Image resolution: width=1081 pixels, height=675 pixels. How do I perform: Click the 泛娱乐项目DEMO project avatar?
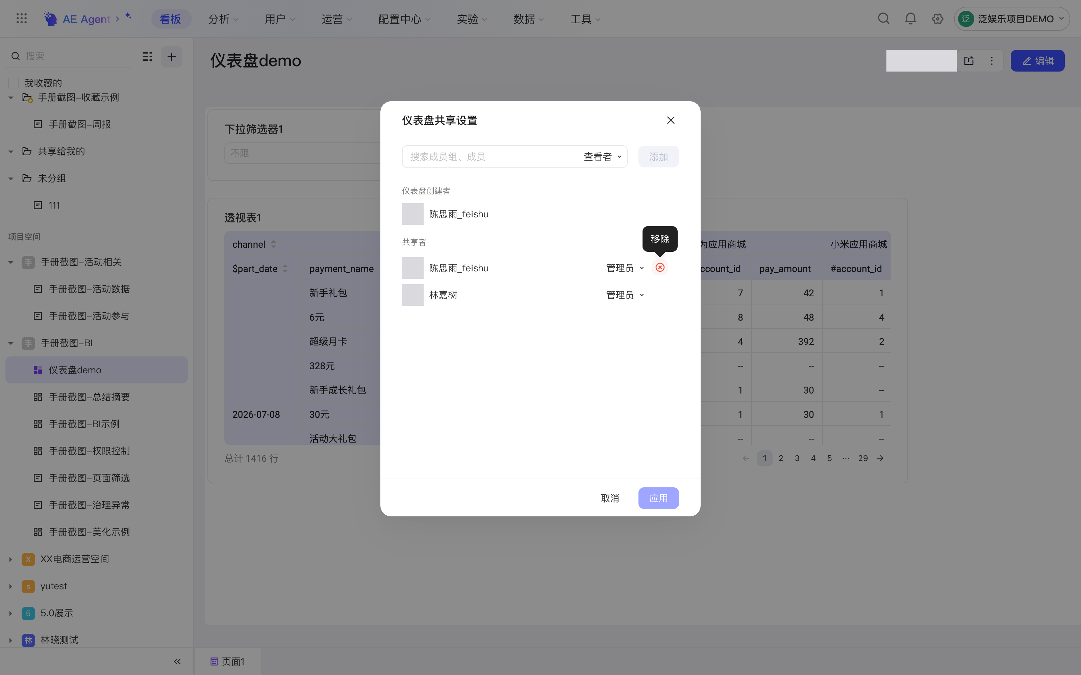coord(966,19)
